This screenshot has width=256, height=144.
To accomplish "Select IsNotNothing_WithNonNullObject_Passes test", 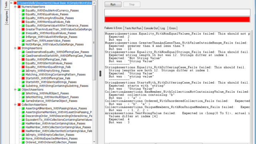I will point(52,97).
